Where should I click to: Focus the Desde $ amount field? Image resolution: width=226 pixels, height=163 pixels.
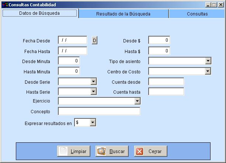[x=159, y=40]
